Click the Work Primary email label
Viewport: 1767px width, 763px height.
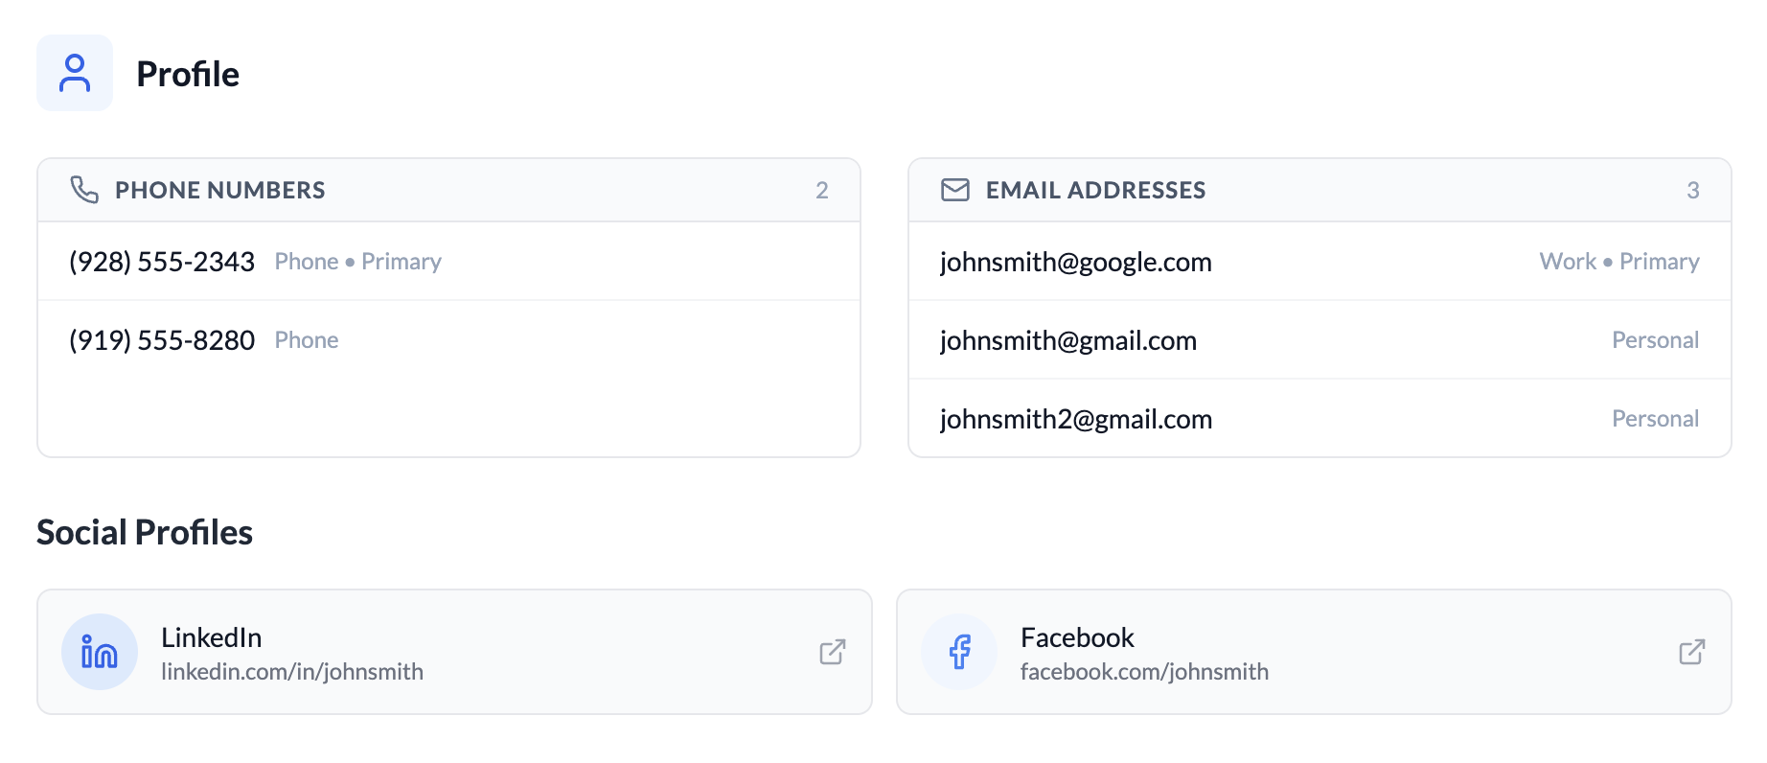pyautogui.click(x=1618, y=262)
